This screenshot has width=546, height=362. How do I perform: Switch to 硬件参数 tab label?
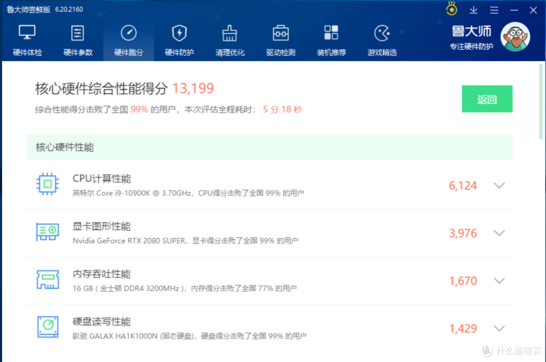pyautogui.click(x=78, y=53)
